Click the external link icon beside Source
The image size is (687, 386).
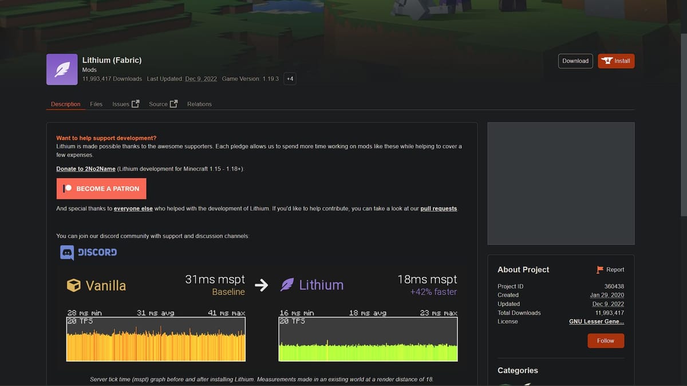point(174,104)
